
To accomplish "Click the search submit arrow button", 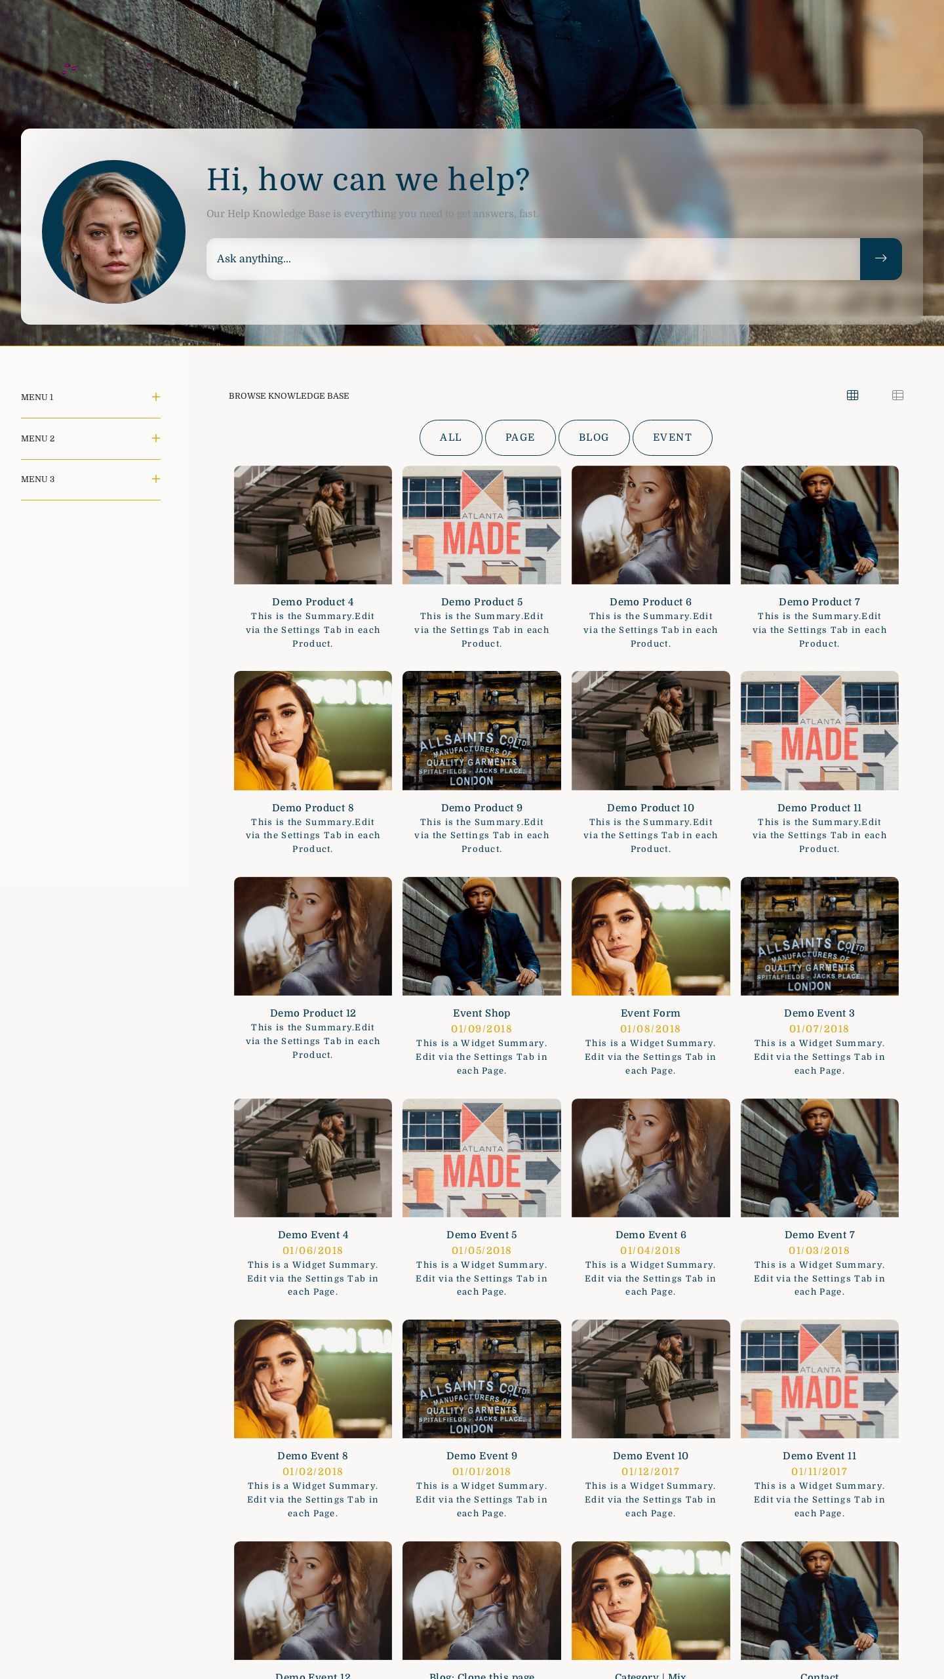I will pyautogui.click(x=880, y=258).
